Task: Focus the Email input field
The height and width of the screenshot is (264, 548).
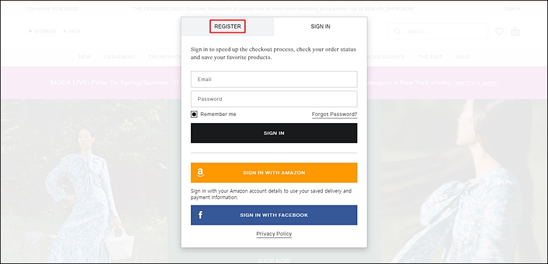Action: point(274,79)
